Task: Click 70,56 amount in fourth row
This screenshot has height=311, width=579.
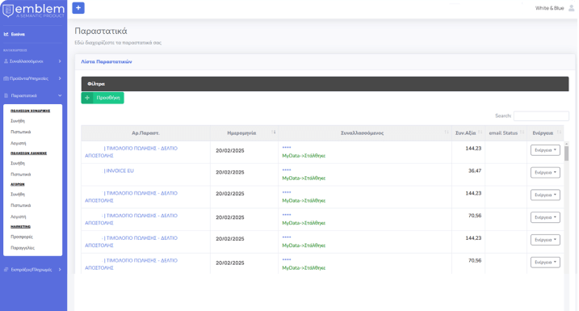Action: click(475, 216)
